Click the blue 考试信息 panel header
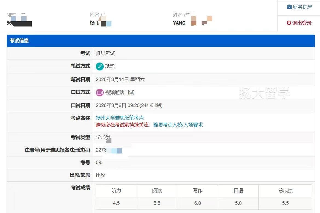Image resolution: width=320 pixels, height=213 pixels. tap(161, 41)
